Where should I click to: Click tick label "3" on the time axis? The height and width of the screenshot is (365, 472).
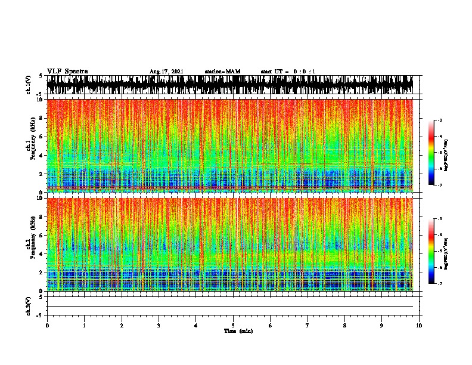pos(159,326)
